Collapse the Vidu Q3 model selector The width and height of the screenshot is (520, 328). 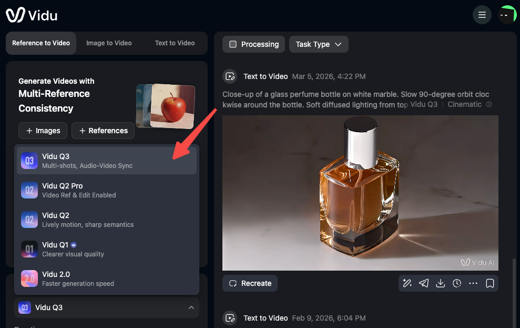tap(107, 307)
